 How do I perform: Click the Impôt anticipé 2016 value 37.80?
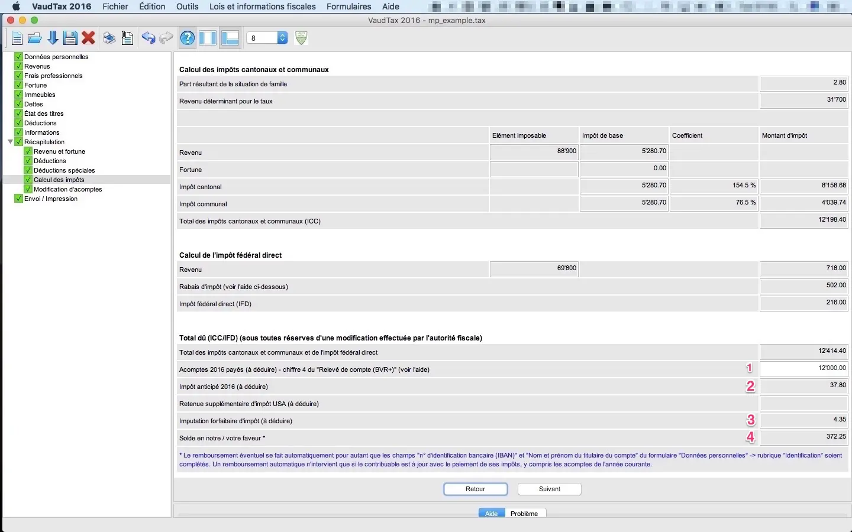804,386
